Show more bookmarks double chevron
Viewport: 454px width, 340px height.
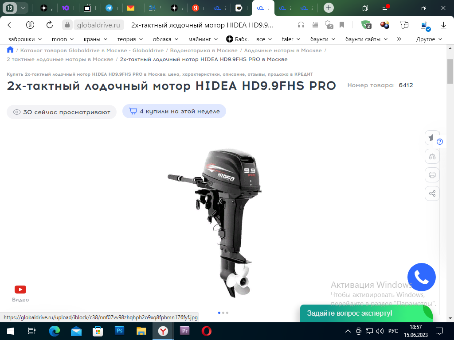coord(399,39)
